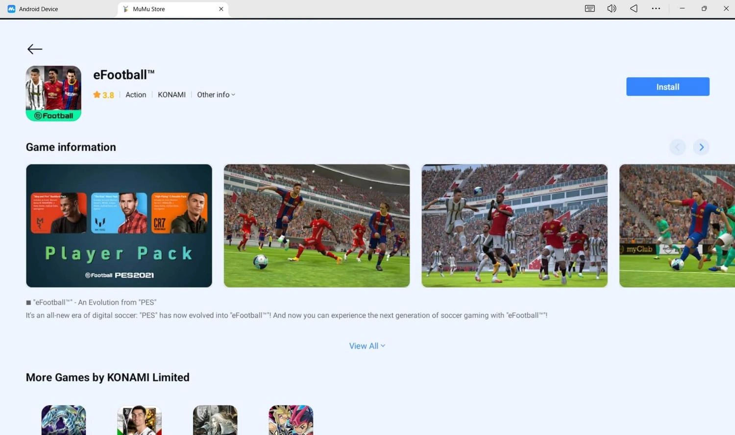The width and height of the screenshot is (735, 435).
Task: Install the eFootball game
Action: click(x=667, y=87)
